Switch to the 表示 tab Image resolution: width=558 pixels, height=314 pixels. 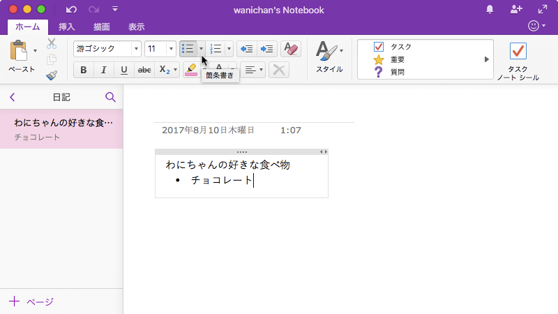(x=136, y=27)
